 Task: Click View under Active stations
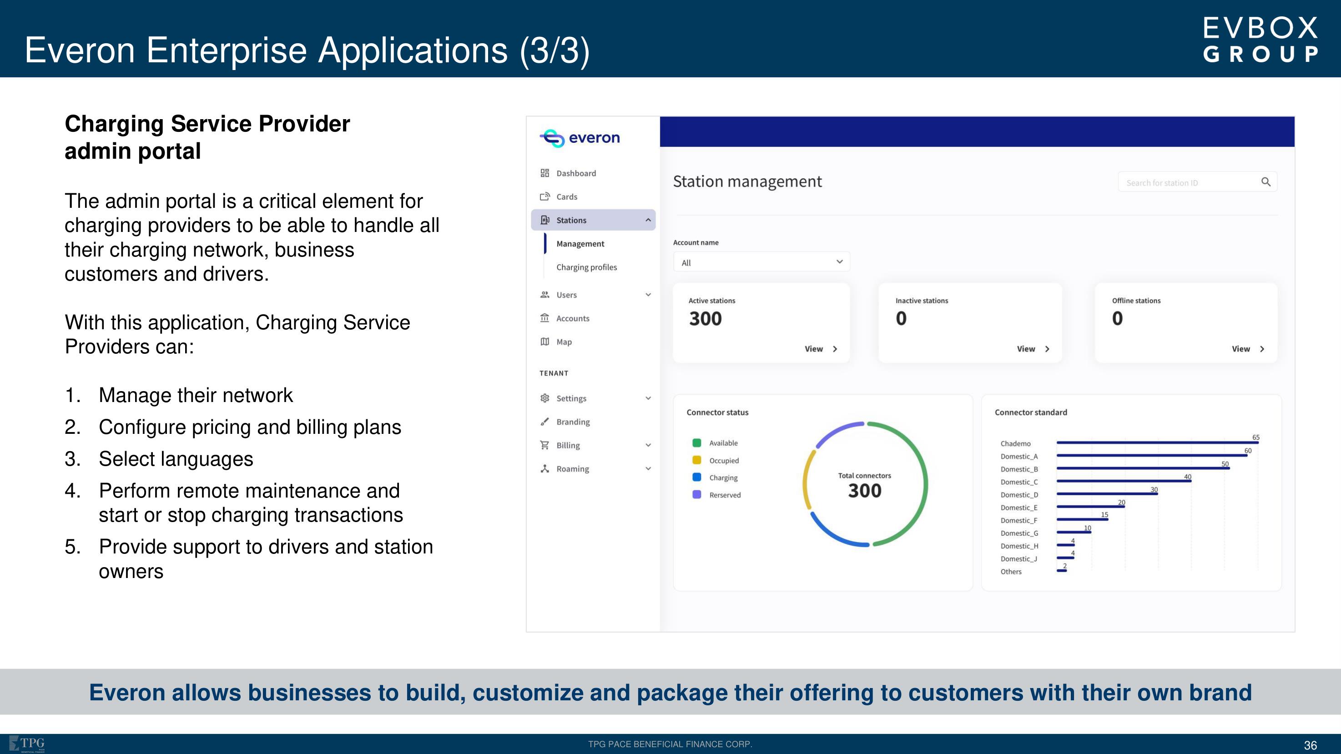point(814,349)
